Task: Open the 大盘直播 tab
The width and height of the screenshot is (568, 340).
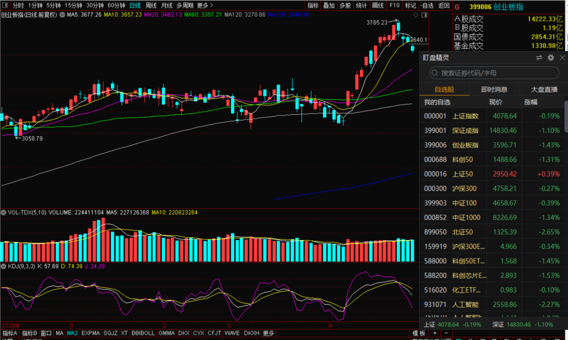Action: click(x=544, y=89)
